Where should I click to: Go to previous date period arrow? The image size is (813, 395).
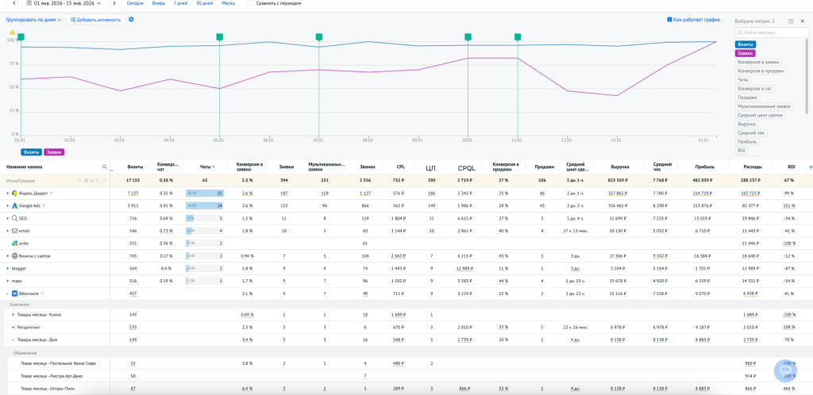click(x=14, y=3)
